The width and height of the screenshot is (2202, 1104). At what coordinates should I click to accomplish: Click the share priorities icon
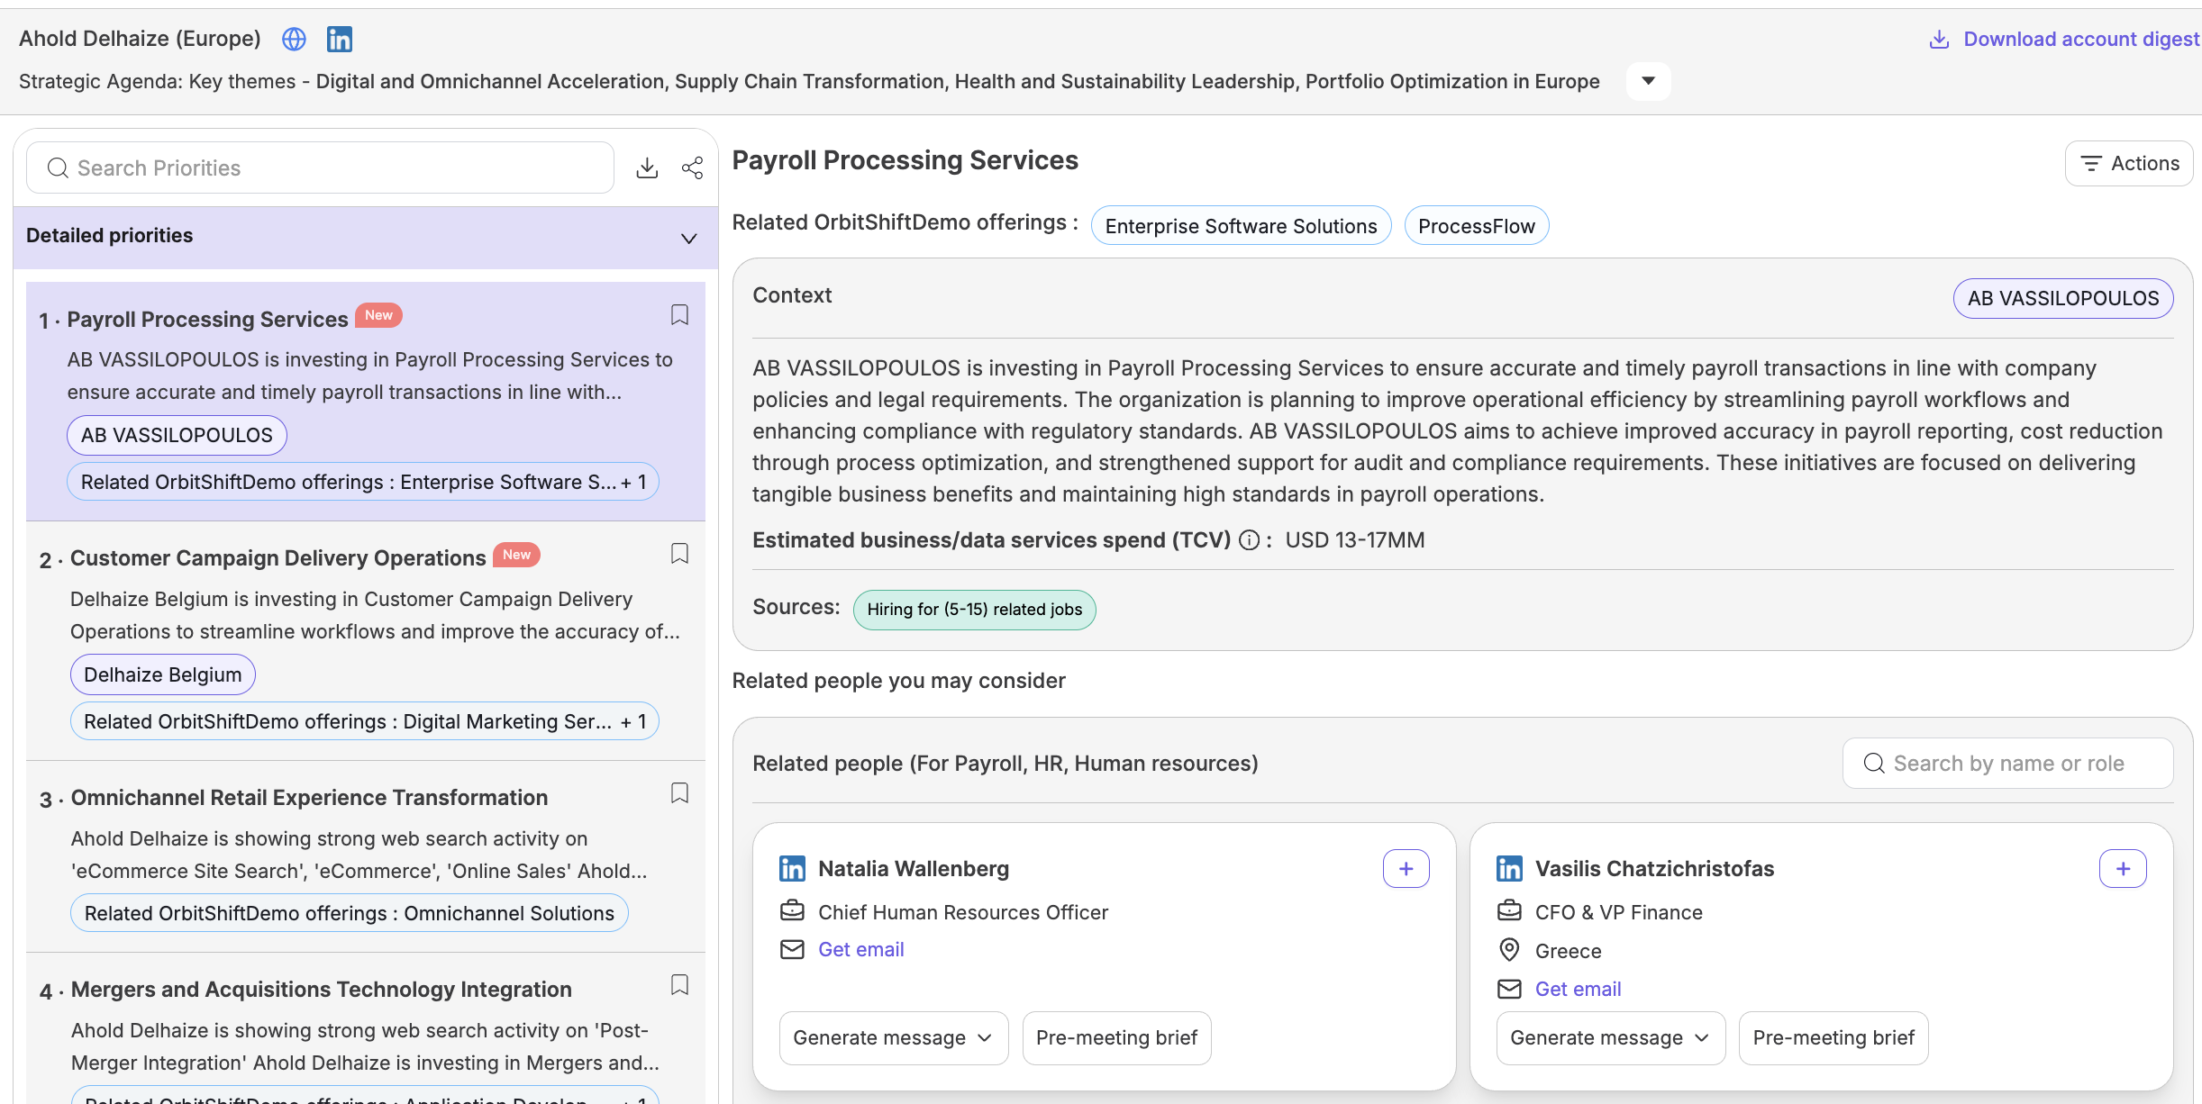click(x=691, y=167)
